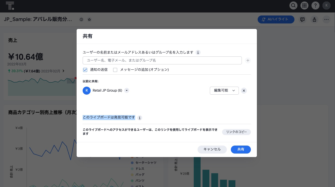Expand Retail JP Group members dropdown arrow
The width and height of the screenshot is (335, 187).
coord(127,90)
